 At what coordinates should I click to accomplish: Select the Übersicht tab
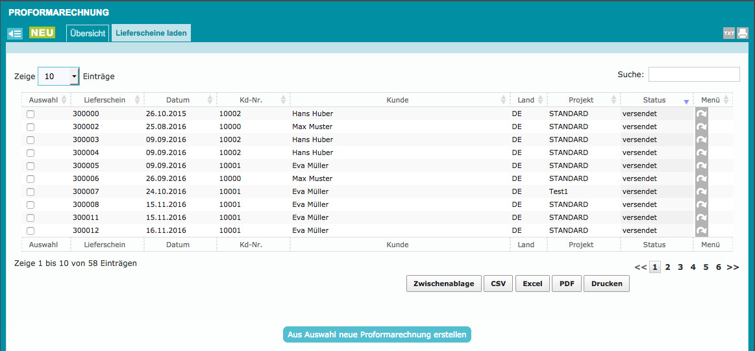88,33
